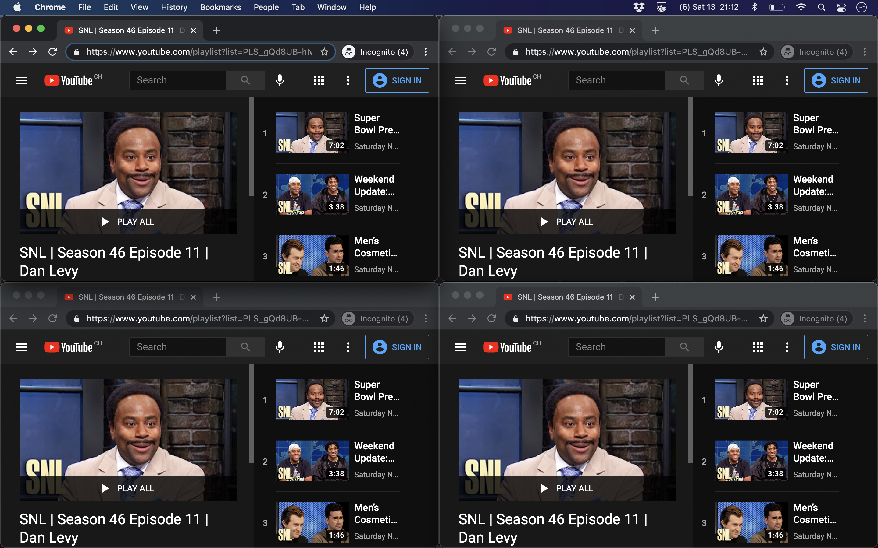The image size is (878, 548).
Task: Click the SIGN IN button
Action: 397,80
